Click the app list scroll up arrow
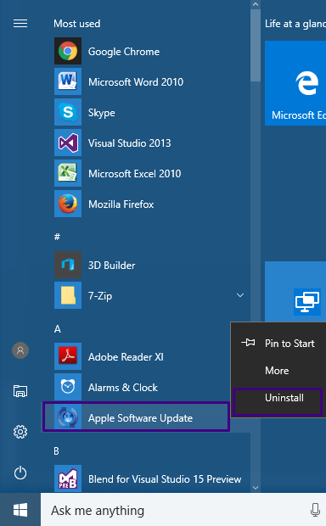Screen dimensions: 326x526 (256, 4)
